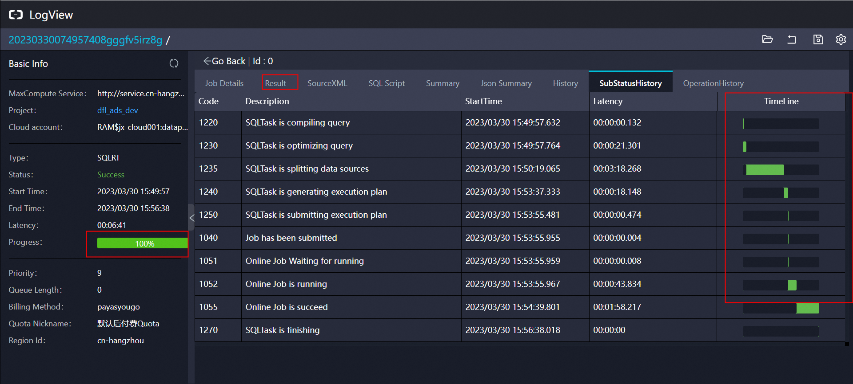Click the Success status value
The height and width of the screenshot is (384, 853).
111,175
